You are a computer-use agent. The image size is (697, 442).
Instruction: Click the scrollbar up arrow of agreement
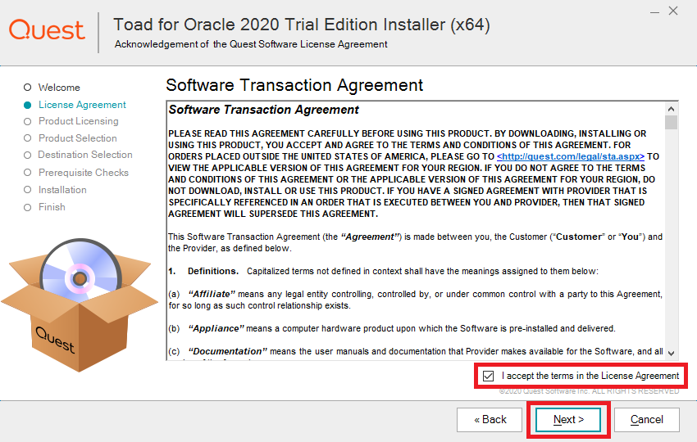point(672,109)
